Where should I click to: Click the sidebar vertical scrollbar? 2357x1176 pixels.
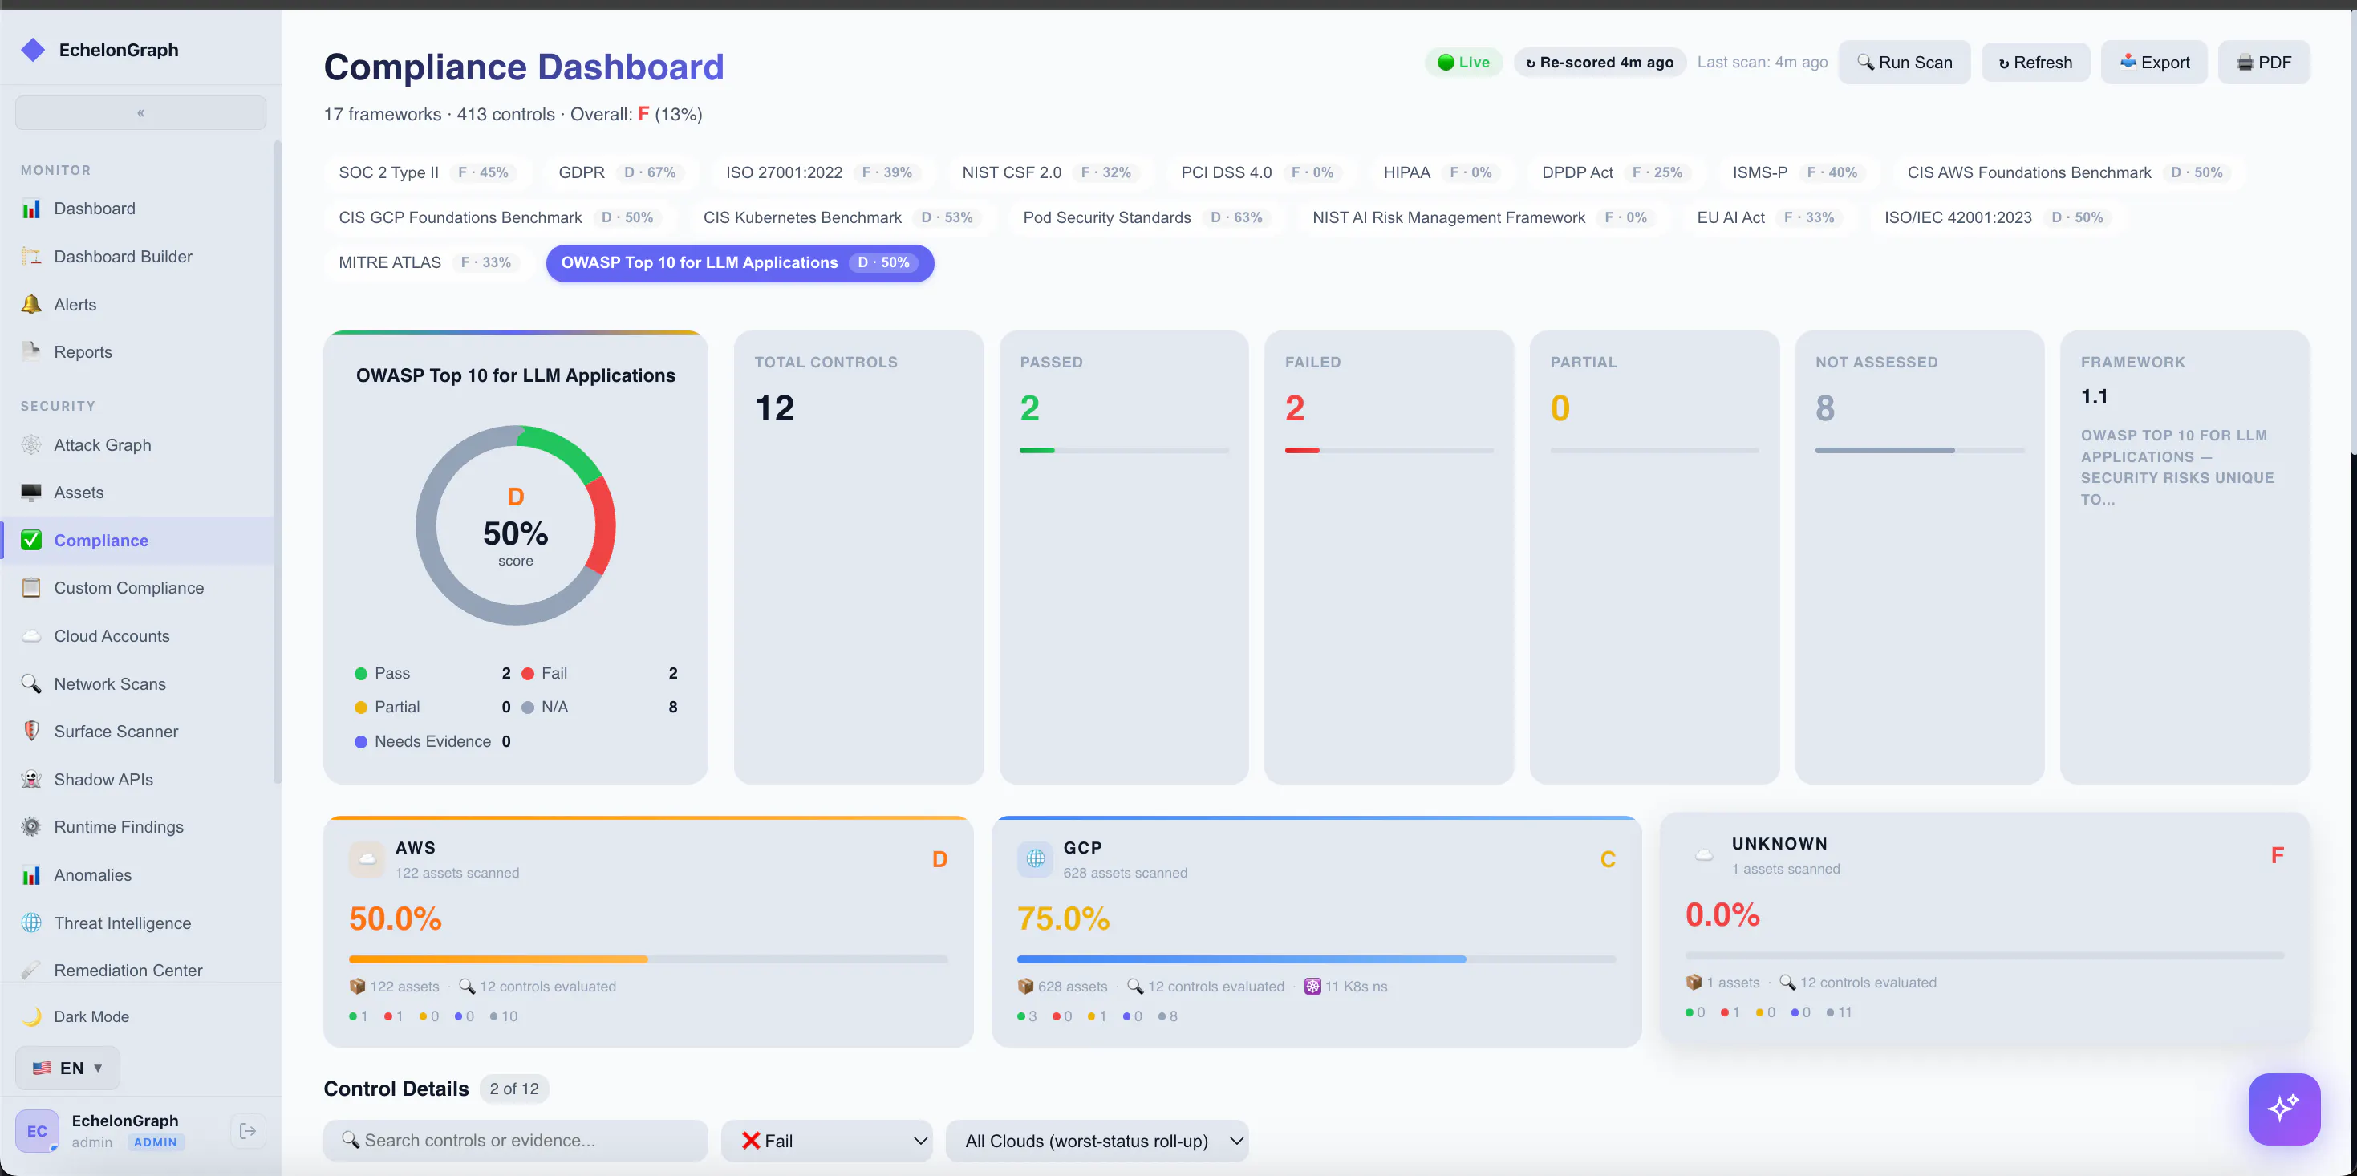click(278, 462)
